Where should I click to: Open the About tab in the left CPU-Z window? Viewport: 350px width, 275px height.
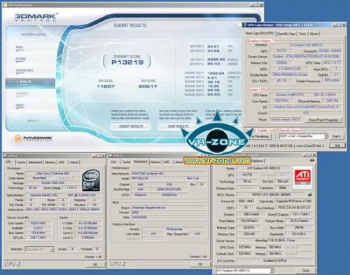pyautogui.click(x=74, y=162)
